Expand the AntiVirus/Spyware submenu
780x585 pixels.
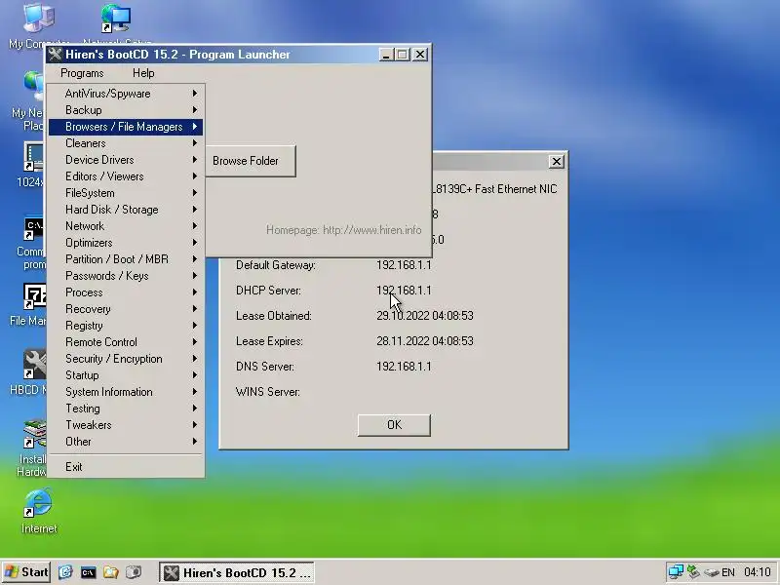pos(126,94)
